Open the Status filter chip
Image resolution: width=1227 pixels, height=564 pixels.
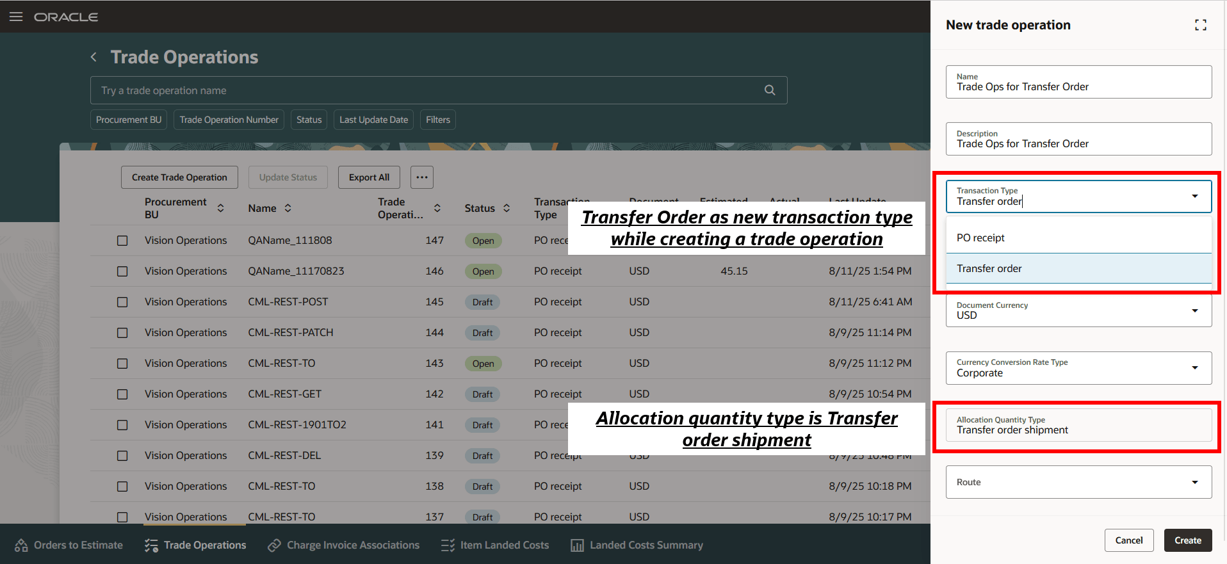309,120
